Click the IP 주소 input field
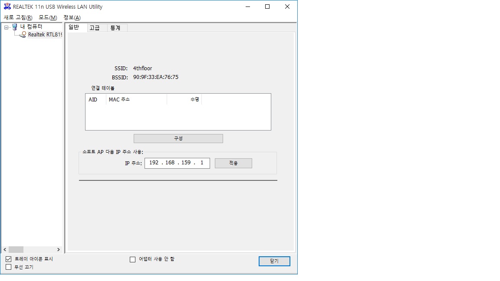Screen dimensions: 500x281 (x=177, y=163)
